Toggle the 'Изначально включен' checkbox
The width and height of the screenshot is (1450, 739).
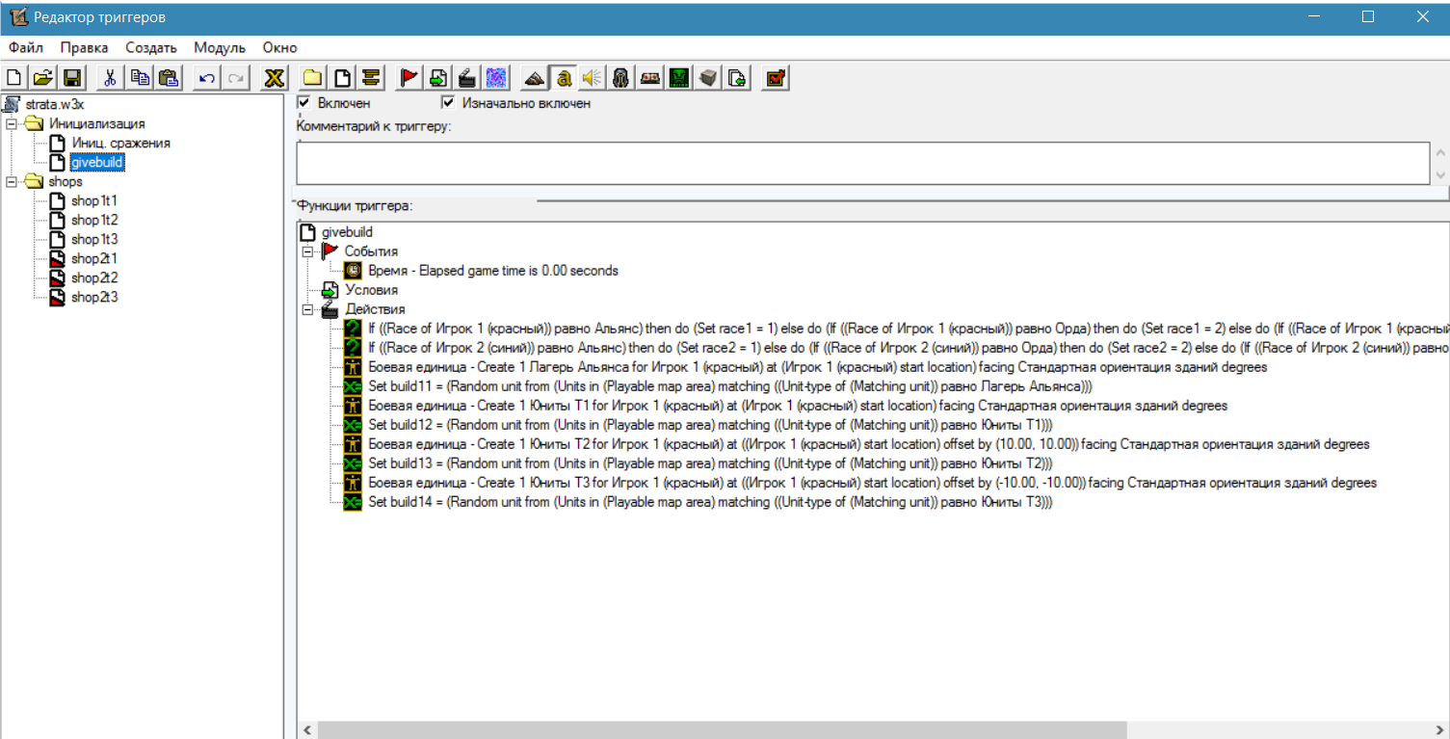tap(448, 103)
